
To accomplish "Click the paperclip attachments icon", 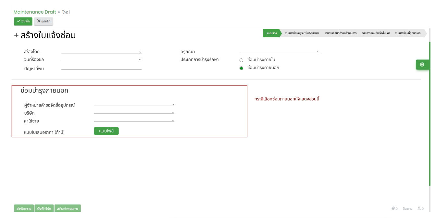I will (x=393, y=208).
